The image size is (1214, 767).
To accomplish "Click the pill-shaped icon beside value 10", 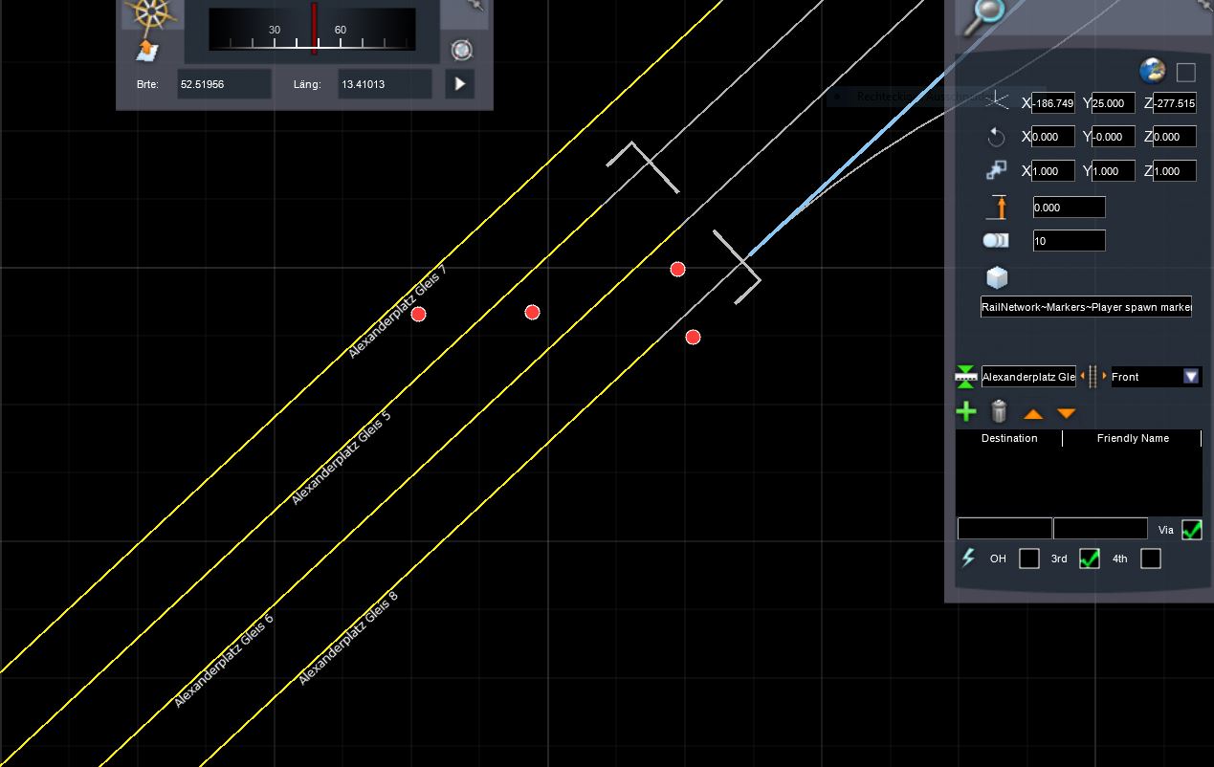I will pos(996,240).
